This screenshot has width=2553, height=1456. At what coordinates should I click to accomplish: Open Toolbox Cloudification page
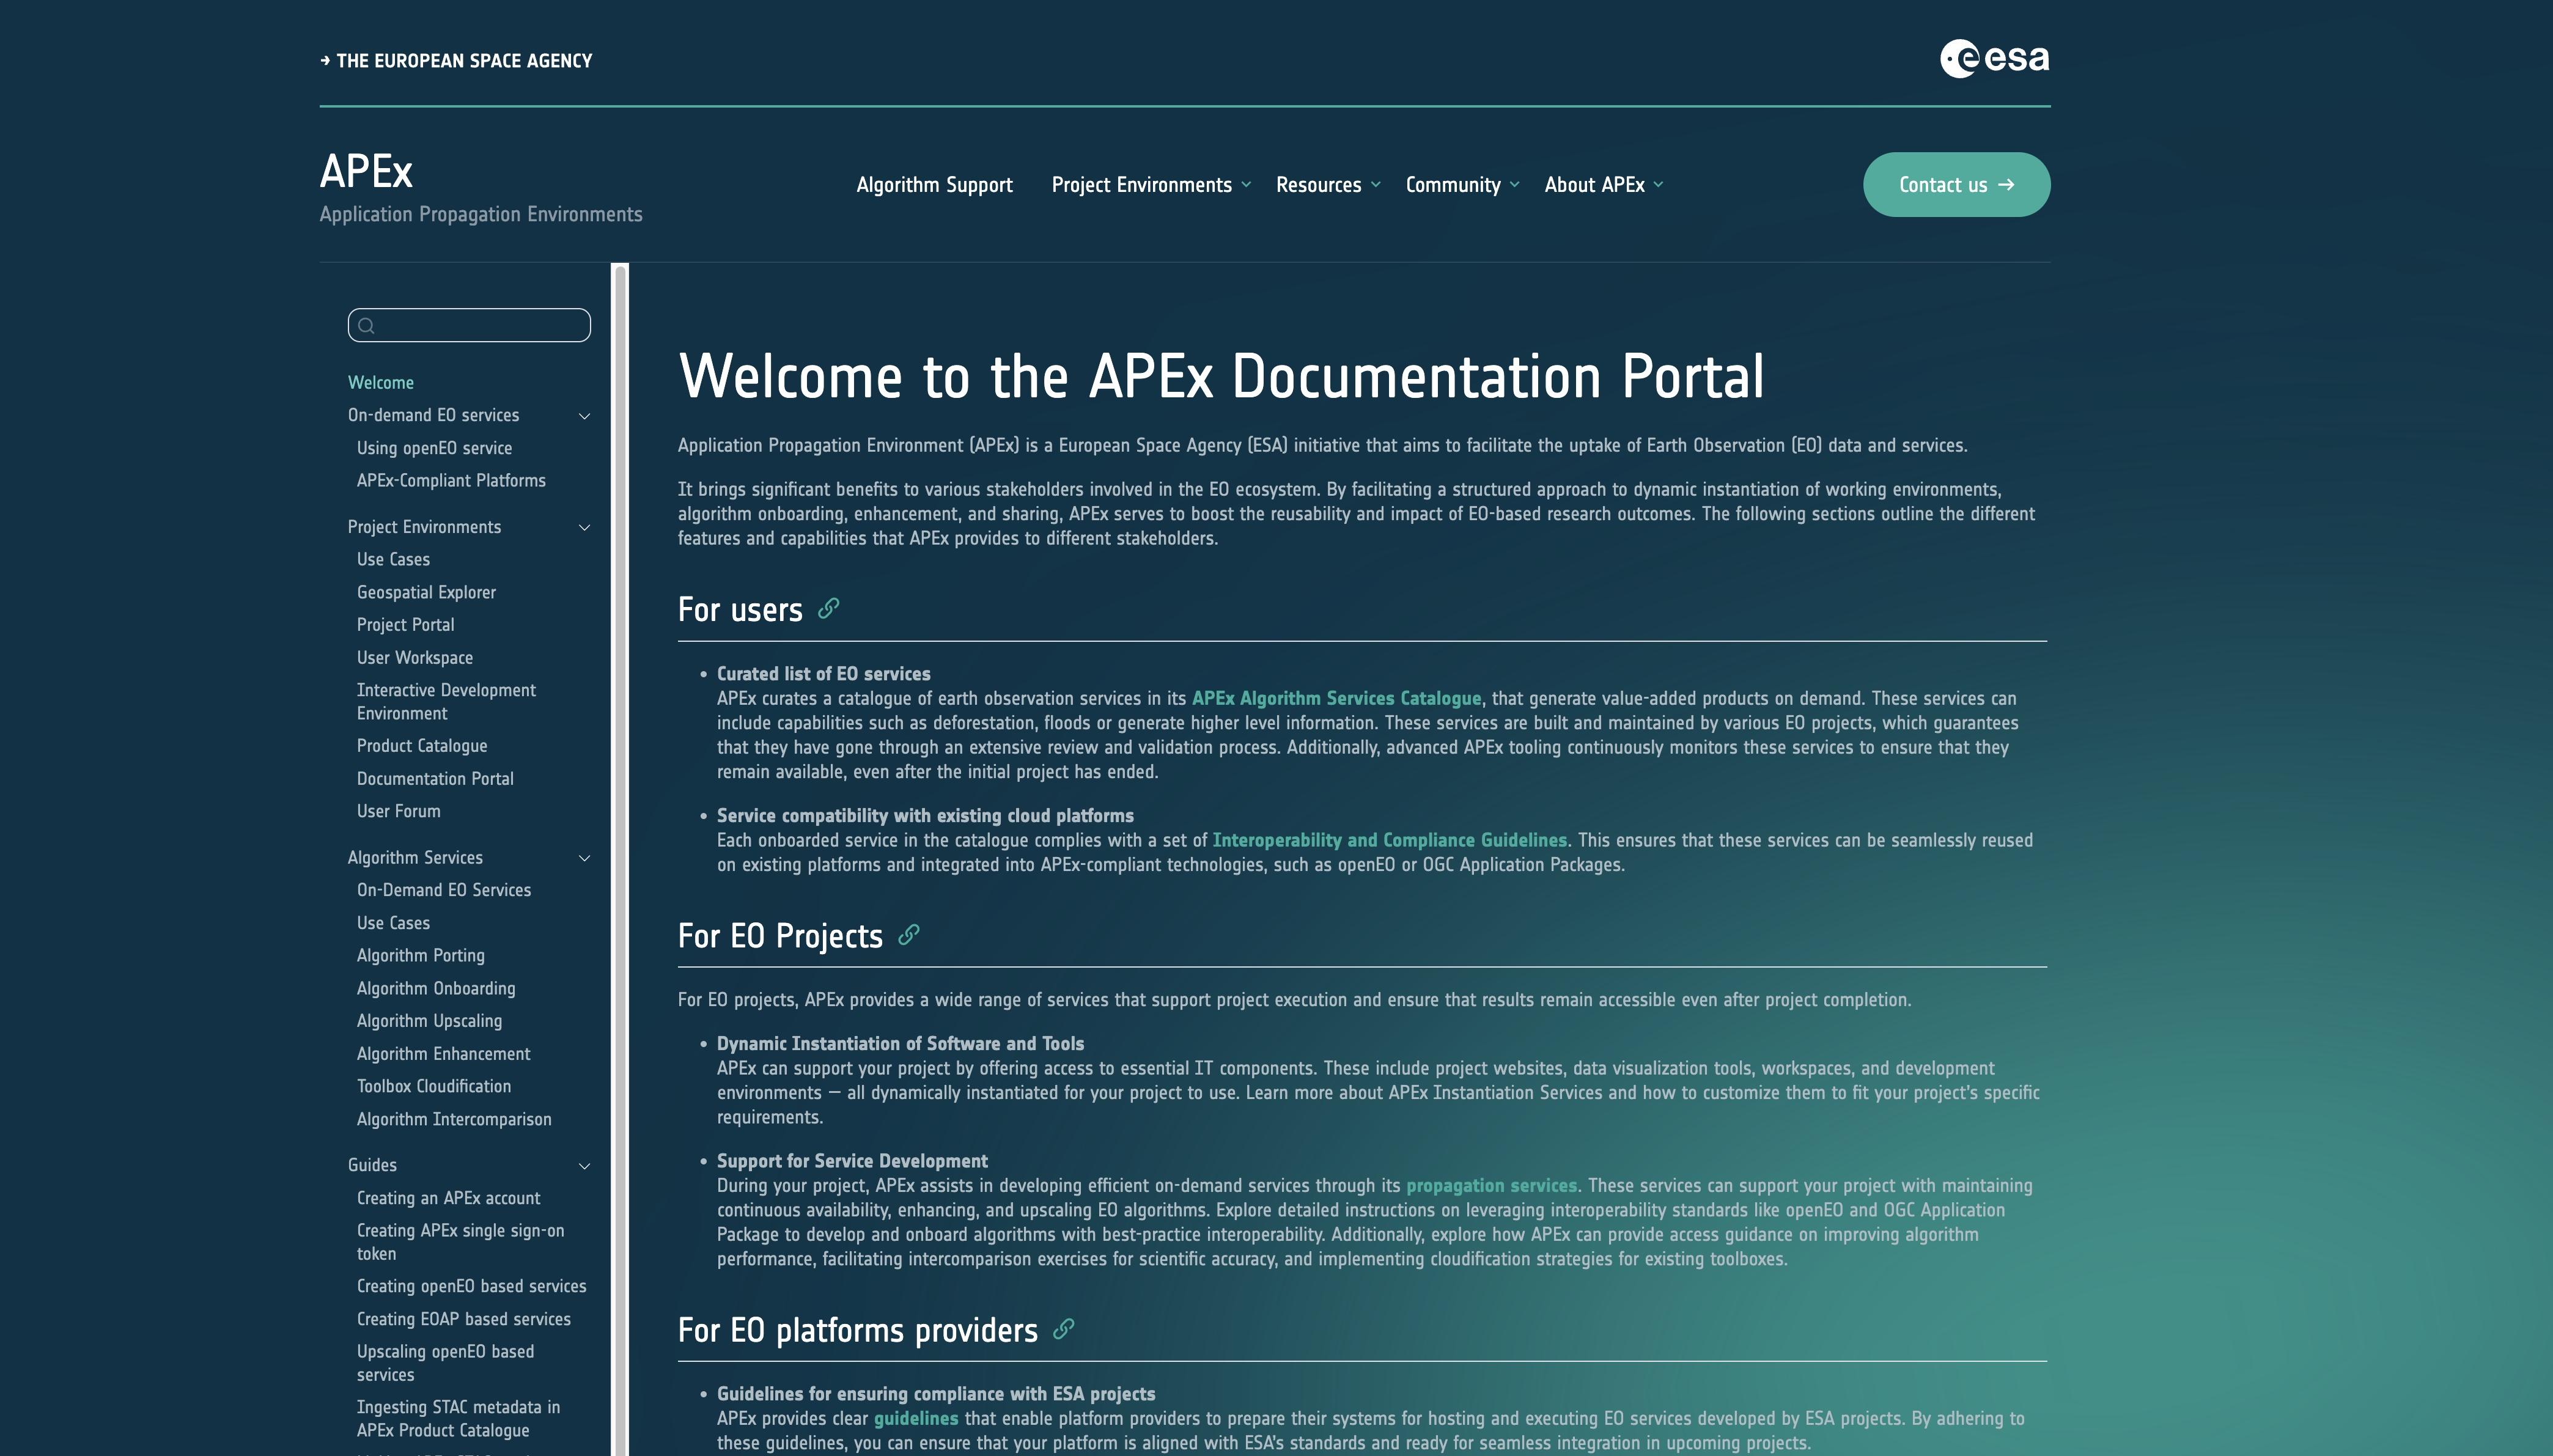[x=434, y=1086]
